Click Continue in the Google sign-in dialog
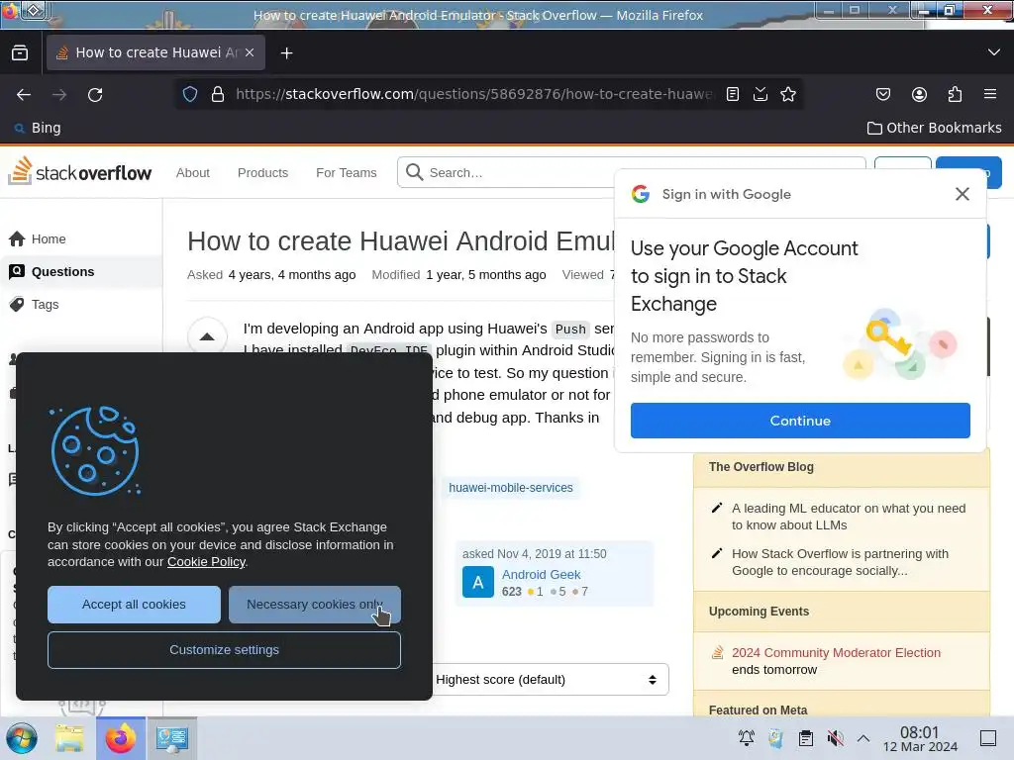Screen dimensions: 1014x760 (x=800, y=421)
